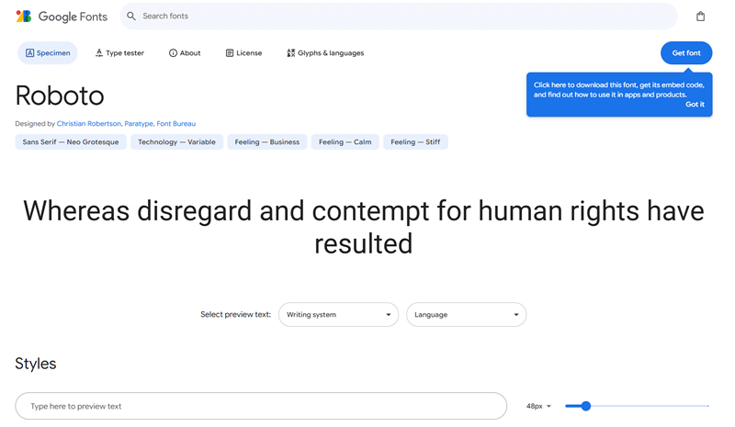This screenshot has width=735, height=427.
Task: Click the font size slider handle
Action: [x=585, y=406]
